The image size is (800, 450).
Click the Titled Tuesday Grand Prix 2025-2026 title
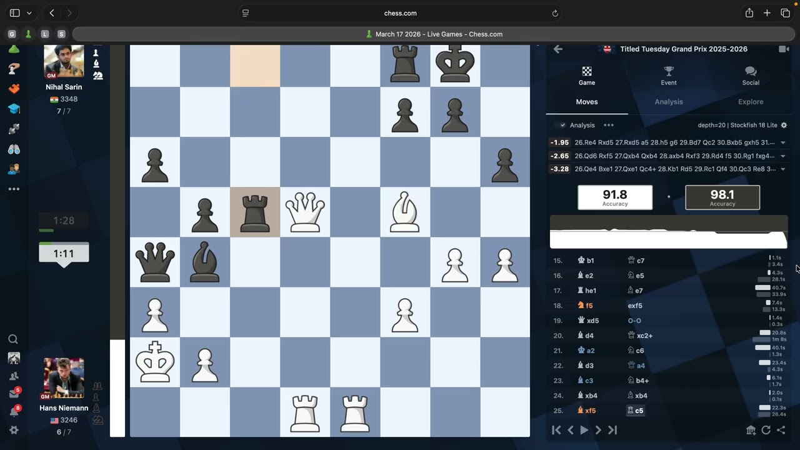click(684, 49)
